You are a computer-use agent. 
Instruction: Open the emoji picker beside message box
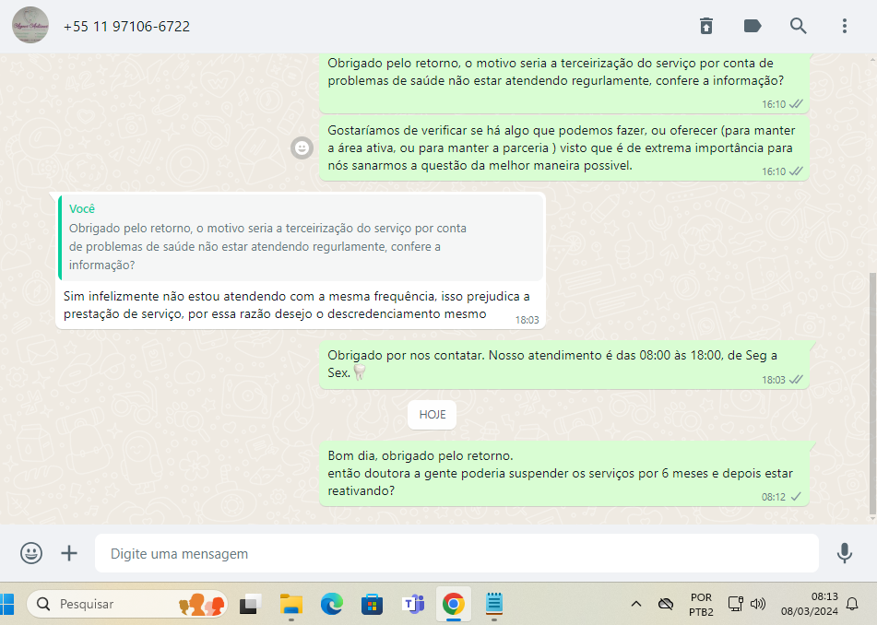pos(31,553)
